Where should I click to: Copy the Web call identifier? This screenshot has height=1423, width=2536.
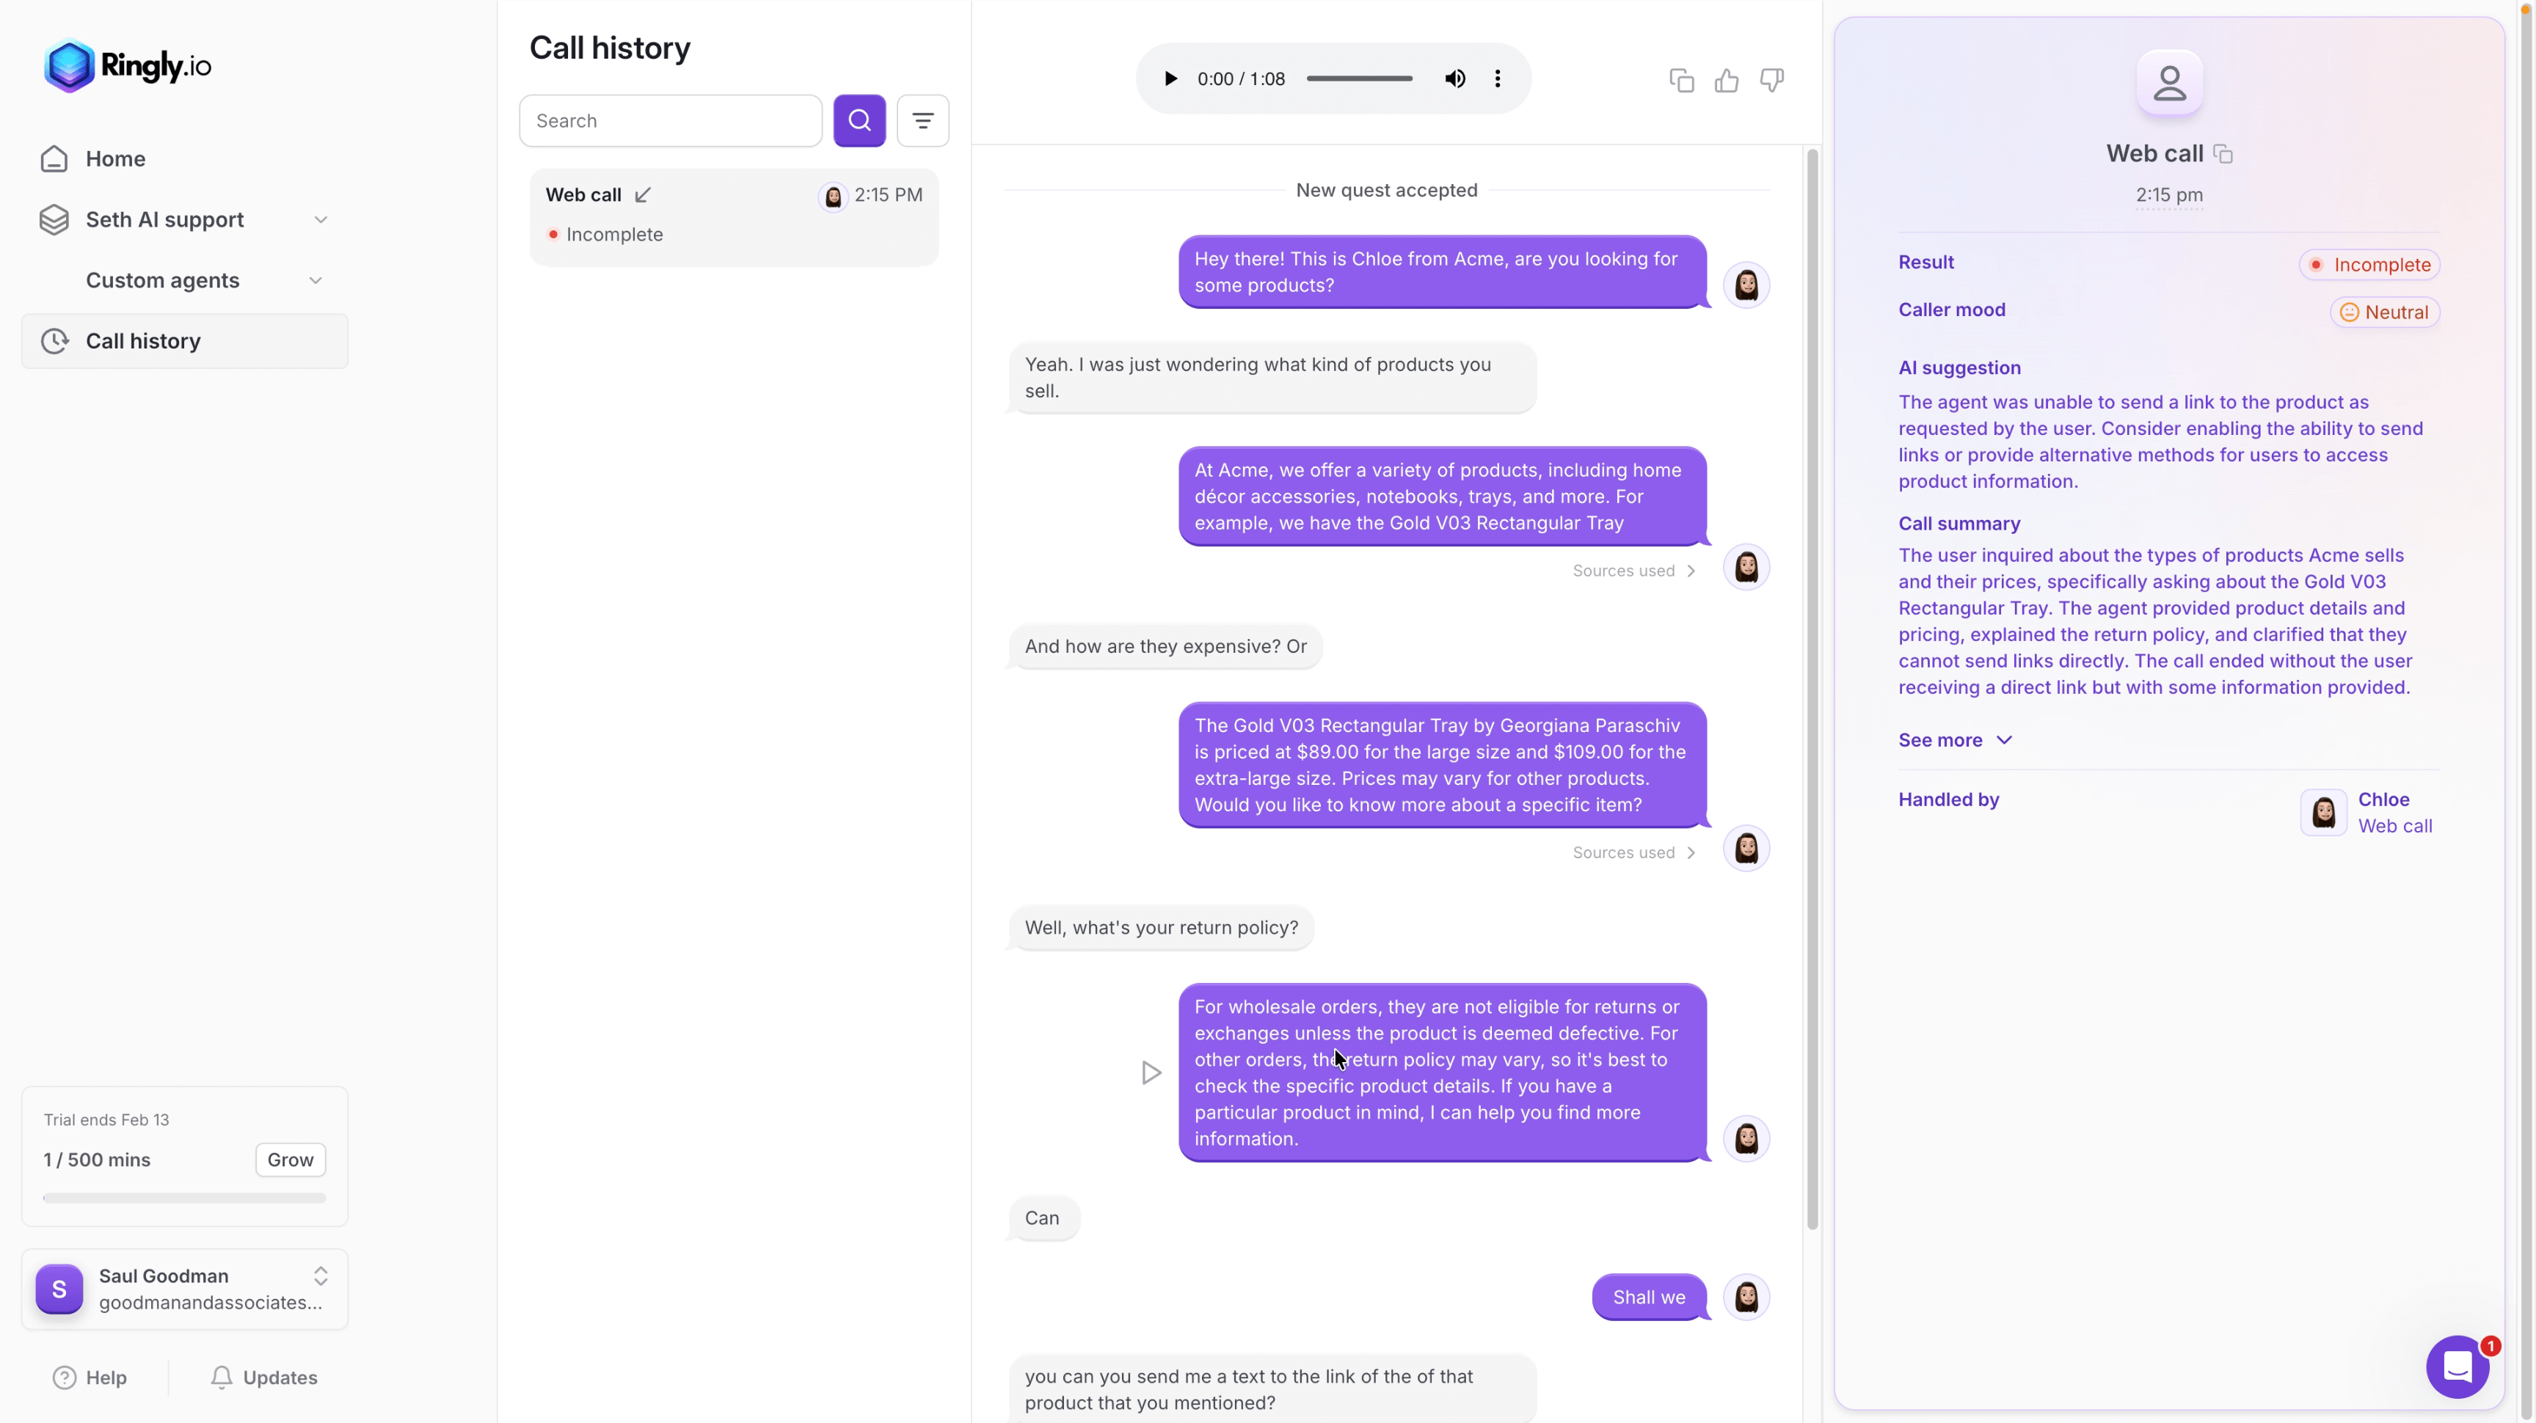point(2224,153)
